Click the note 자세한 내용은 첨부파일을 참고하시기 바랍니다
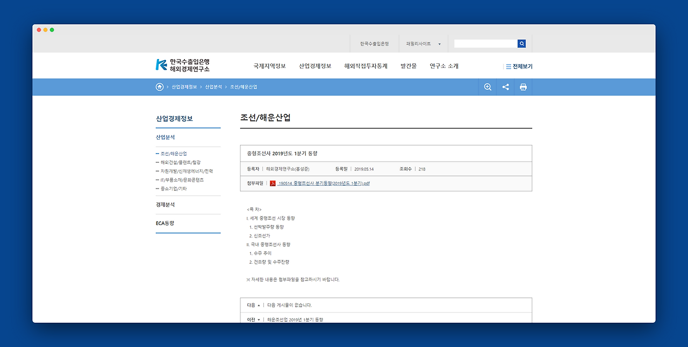 (x=293, y=279)
